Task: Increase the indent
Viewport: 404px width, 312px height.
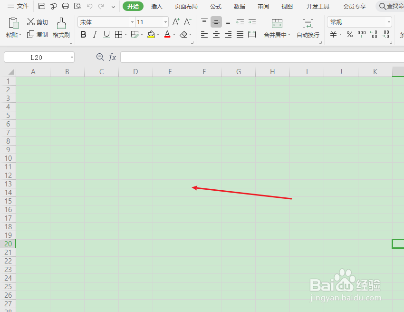Action: point(252,22)
